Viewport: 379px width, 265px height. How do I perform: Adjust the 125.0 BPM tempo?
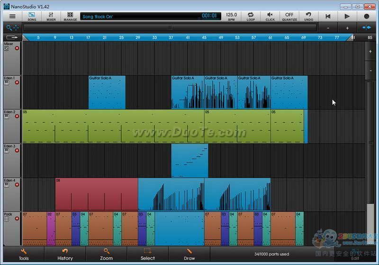231,16
